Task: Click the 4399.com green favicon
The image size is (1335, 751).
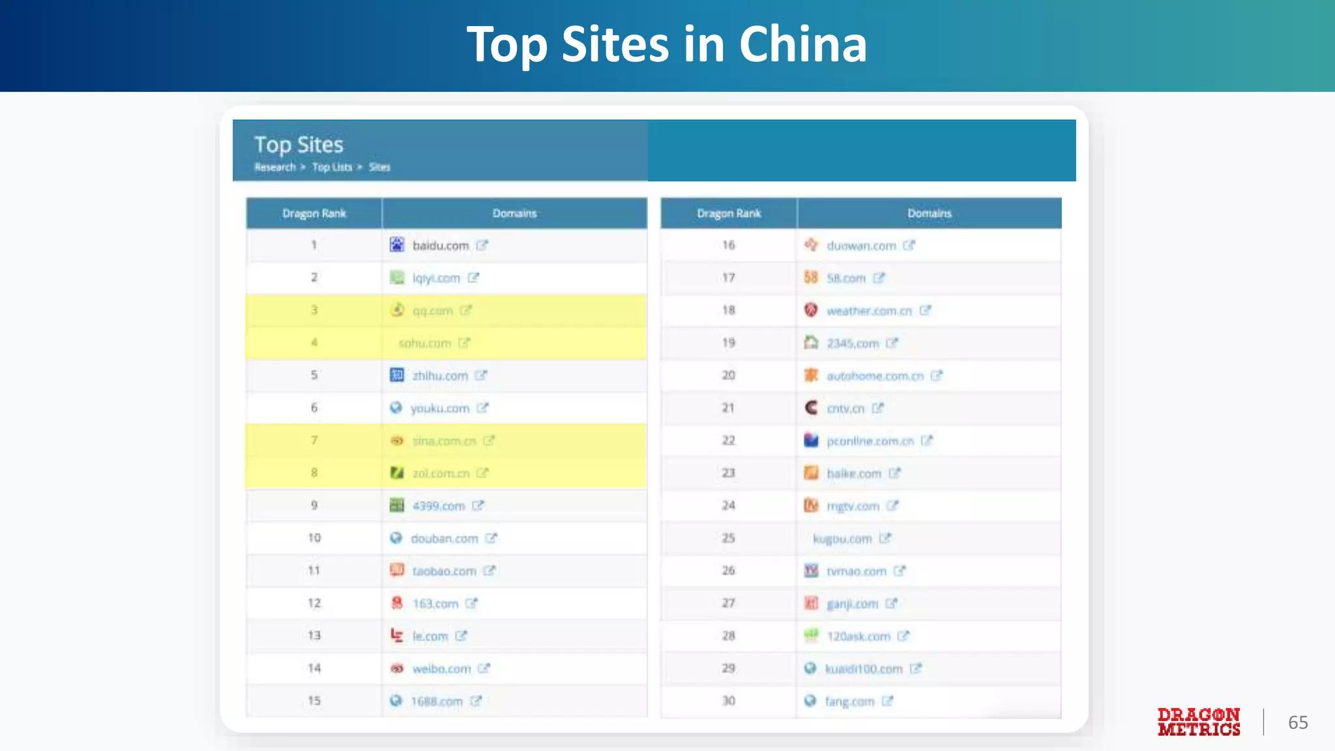Action: tap(397, 505)
